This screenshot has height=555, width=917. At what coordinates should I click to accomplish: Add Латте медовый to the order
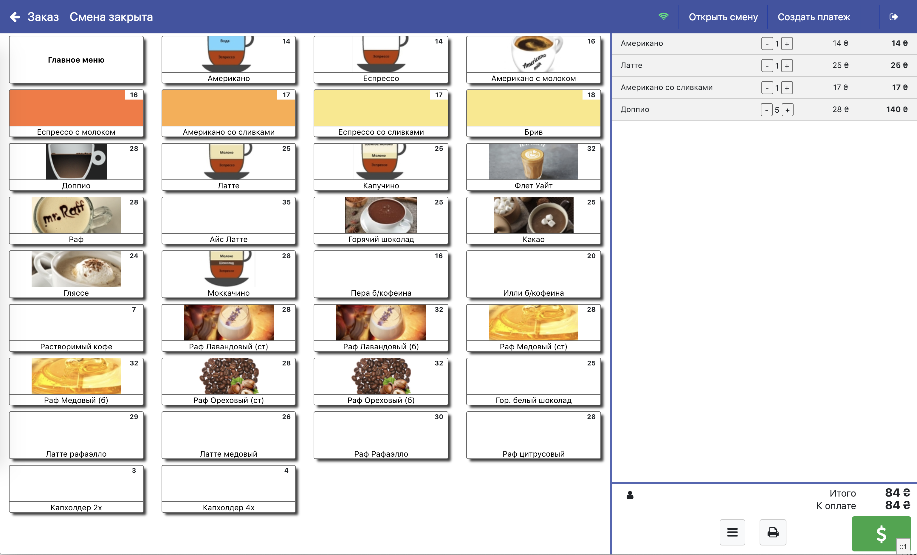click(x=229, y=435)
